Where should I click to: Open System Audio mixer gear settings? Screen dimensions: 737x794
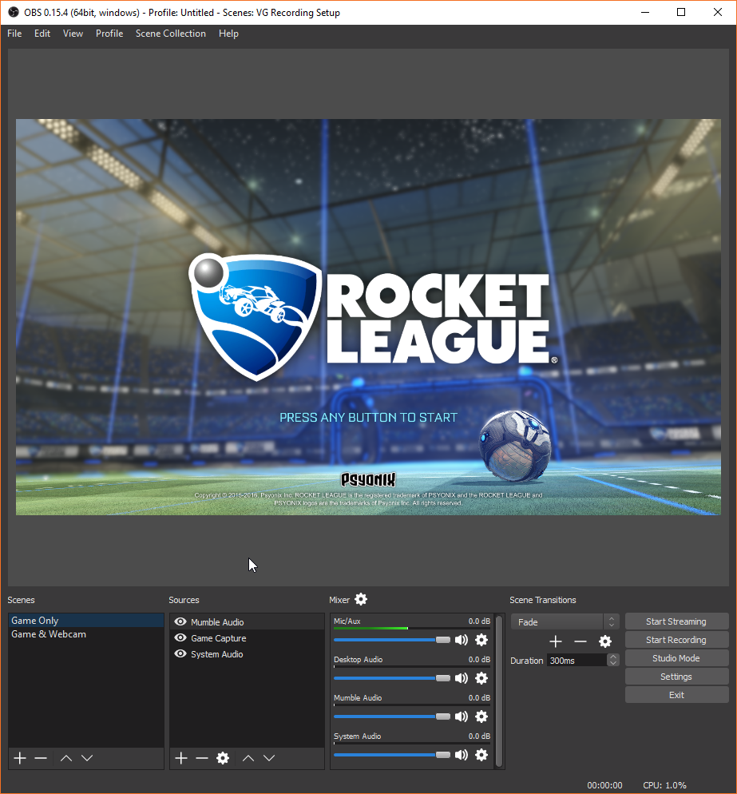[481, 755]
